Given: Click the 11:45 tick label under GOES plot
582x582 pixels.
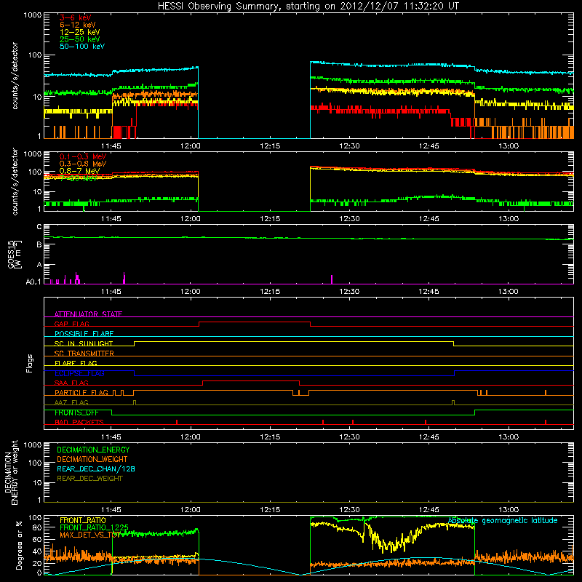Looking at the screenshot, I should pos(111,292).
